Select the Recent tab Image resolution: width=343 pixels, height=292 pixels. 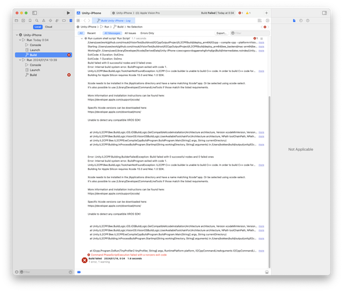(x=91, y=33)
